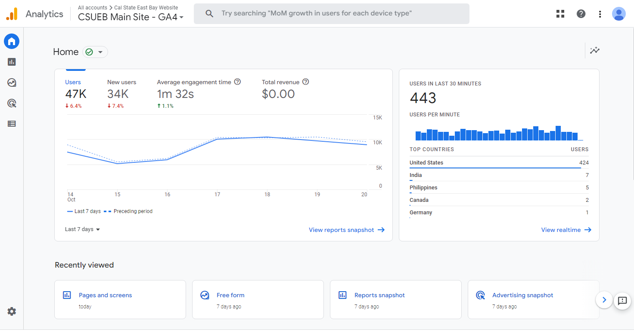Open Configure table icon in sidebar
This screenshot has width=634, height=332.
(x=12, y=124)
